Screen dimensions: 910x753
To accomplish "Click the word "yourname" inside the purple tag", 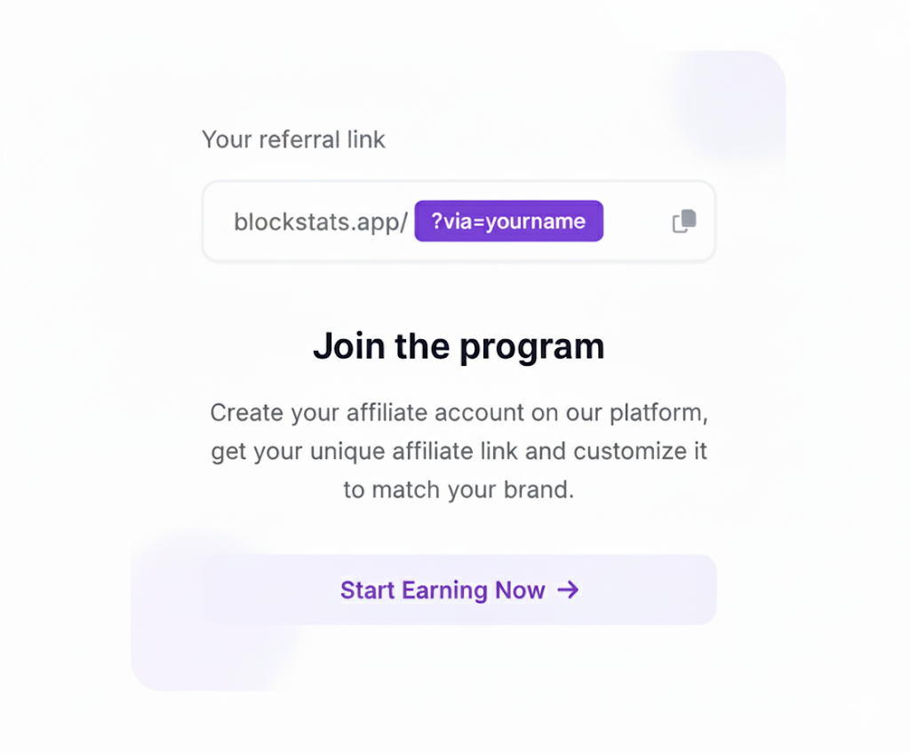I will (536, 221).
